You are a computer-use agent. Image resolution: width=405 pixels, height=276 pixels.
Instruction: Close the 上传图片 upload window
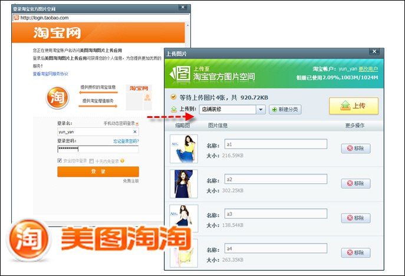click(374, 51)
